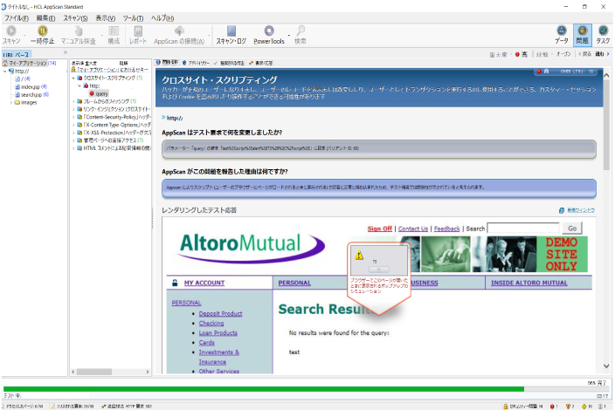The image size is (615, 410).
Task: Click the new window icon above rendered response
Action: (x=562, y=210)
